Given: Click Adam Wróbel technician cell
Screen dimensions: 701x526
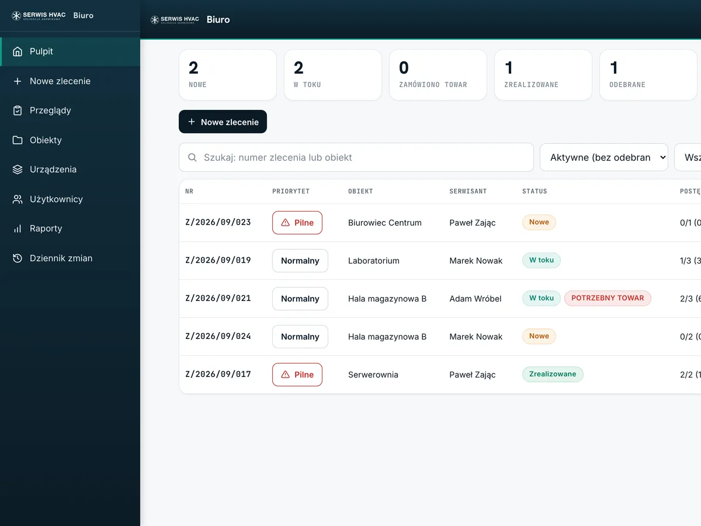Looking at the screenshot, I should (476, 299).
